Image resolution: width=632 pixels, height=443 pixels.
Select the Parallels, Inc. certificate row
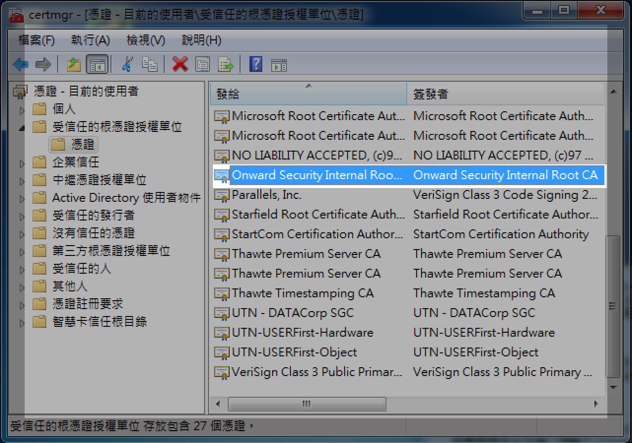coord(408,195)
